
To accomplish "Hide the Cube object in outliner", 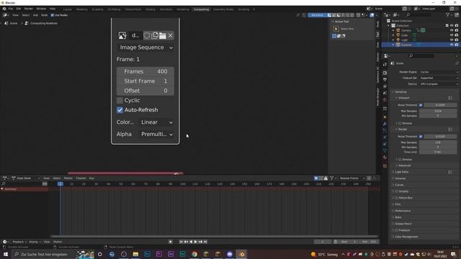I will coord(452,35).
